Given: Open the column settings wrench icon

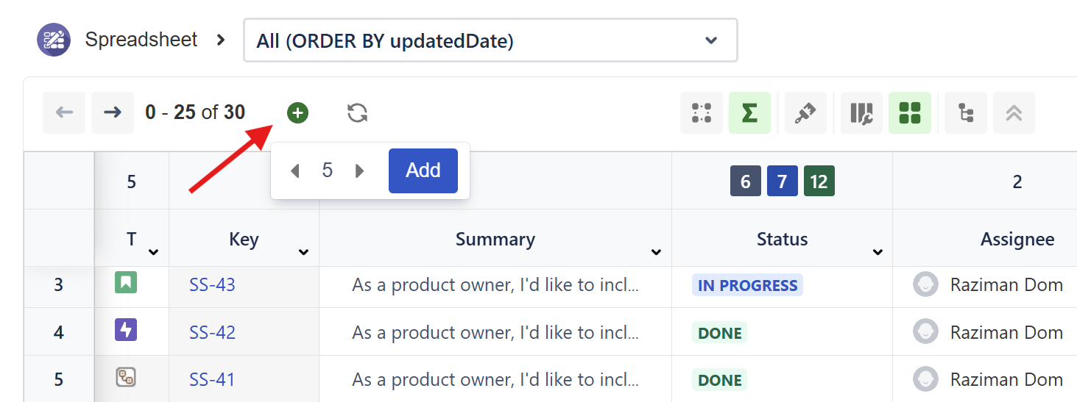Looking at the screenshot, I should click(x=861, y=113).
